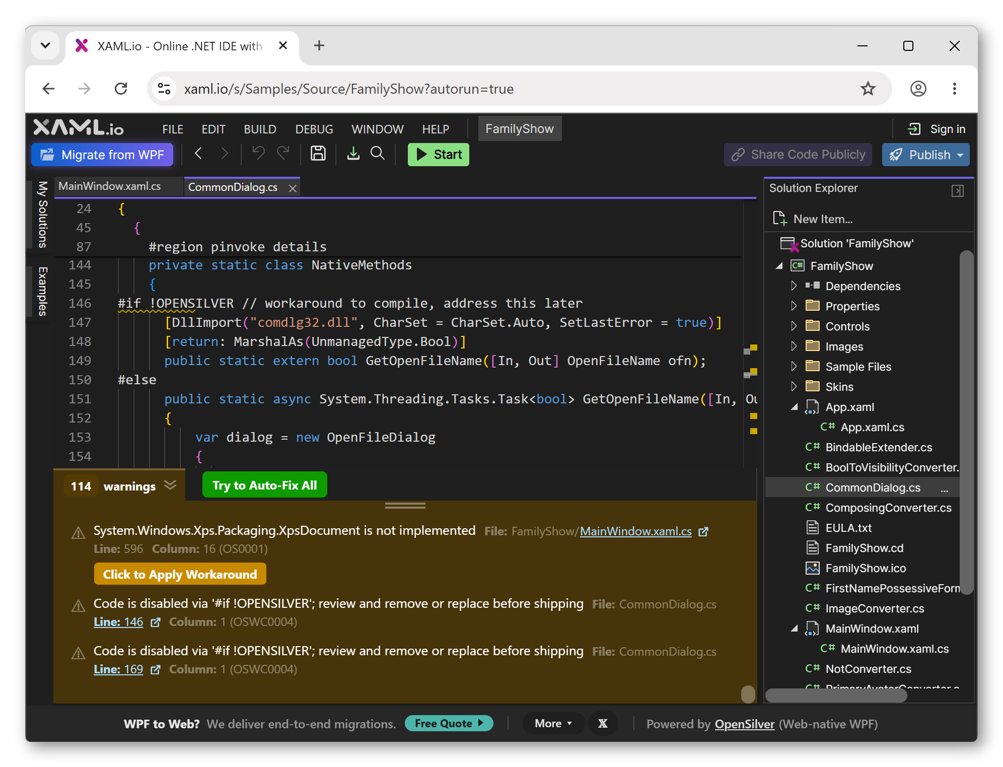Open the BUILD menu
Screen dimensions: 1003x767
point(260,129)
